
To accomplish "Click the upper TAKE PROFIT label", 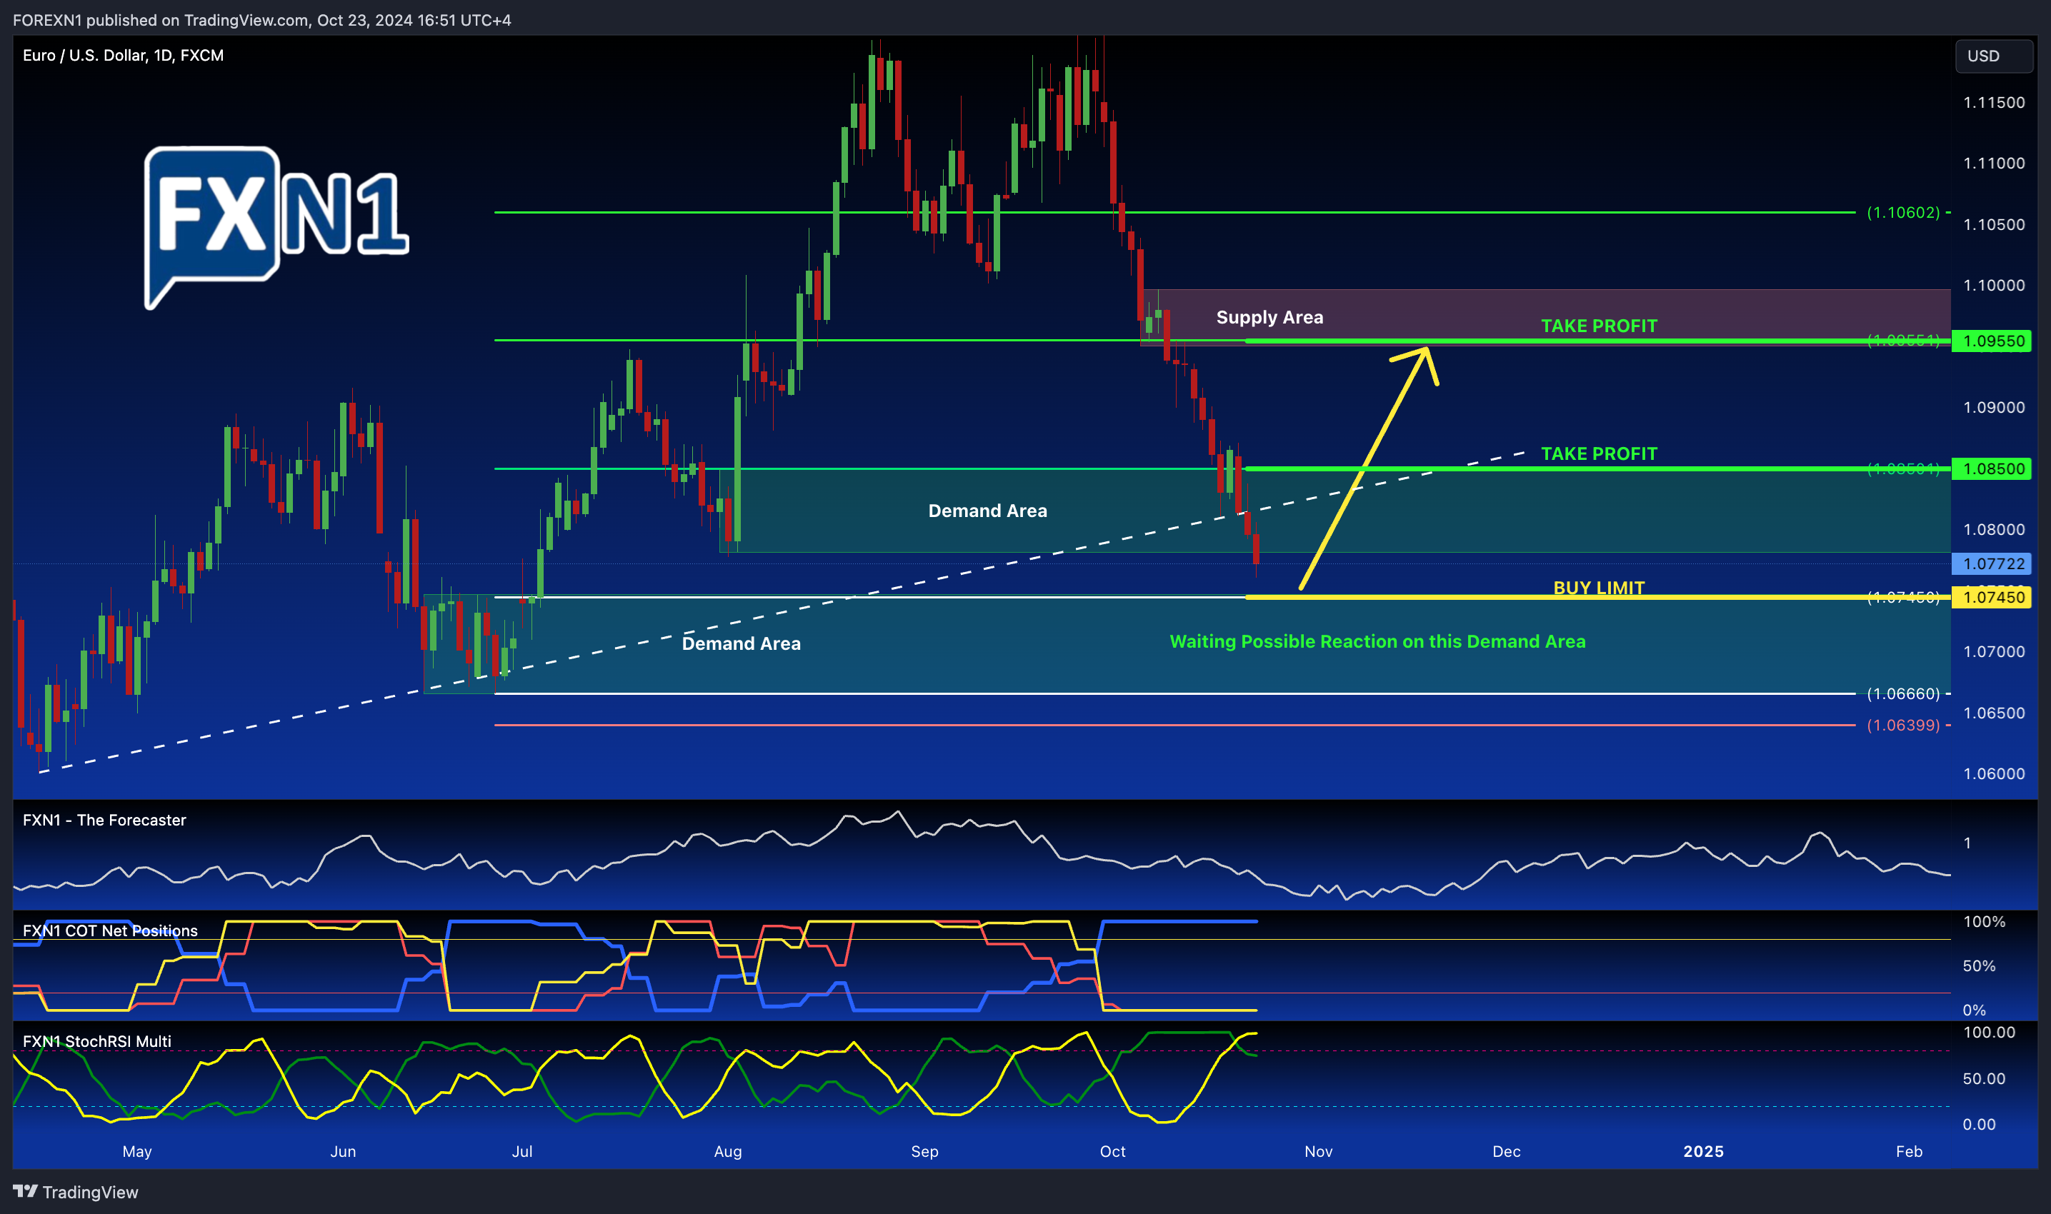I will 1599,326.
